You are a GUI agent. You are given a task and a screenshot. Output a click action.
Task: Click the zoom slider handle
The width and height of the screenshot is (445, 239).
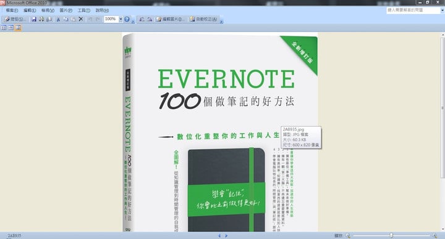[x=391, y=235]
